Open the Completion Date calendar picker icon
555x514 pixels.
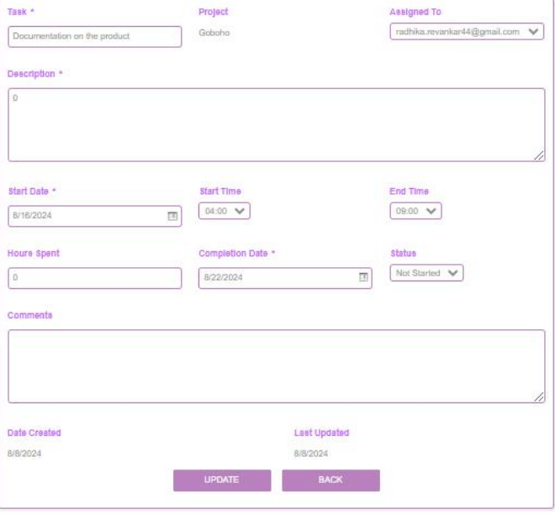pos(364,277)
